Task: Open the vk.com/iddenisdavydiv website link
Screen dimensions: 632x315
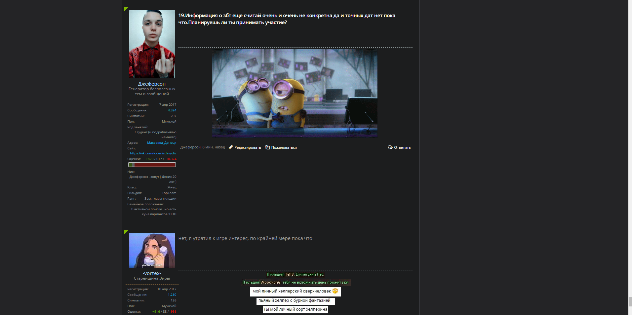Action: (x=153, y=153)
